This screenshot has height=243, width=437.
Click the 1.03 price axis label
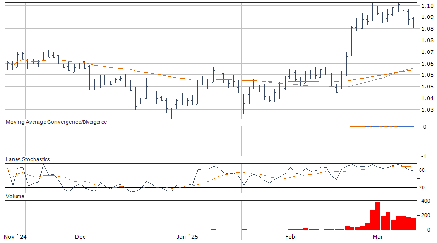pyautogui.click(x=427, y=110)
